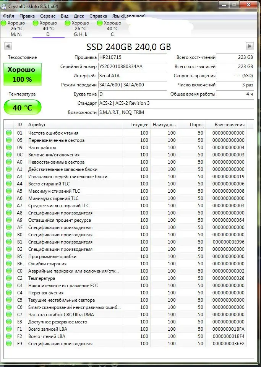The height and width of the screenshot is (367, 261).
Task: Open the Сервис menu
Action: pos(48,16)
